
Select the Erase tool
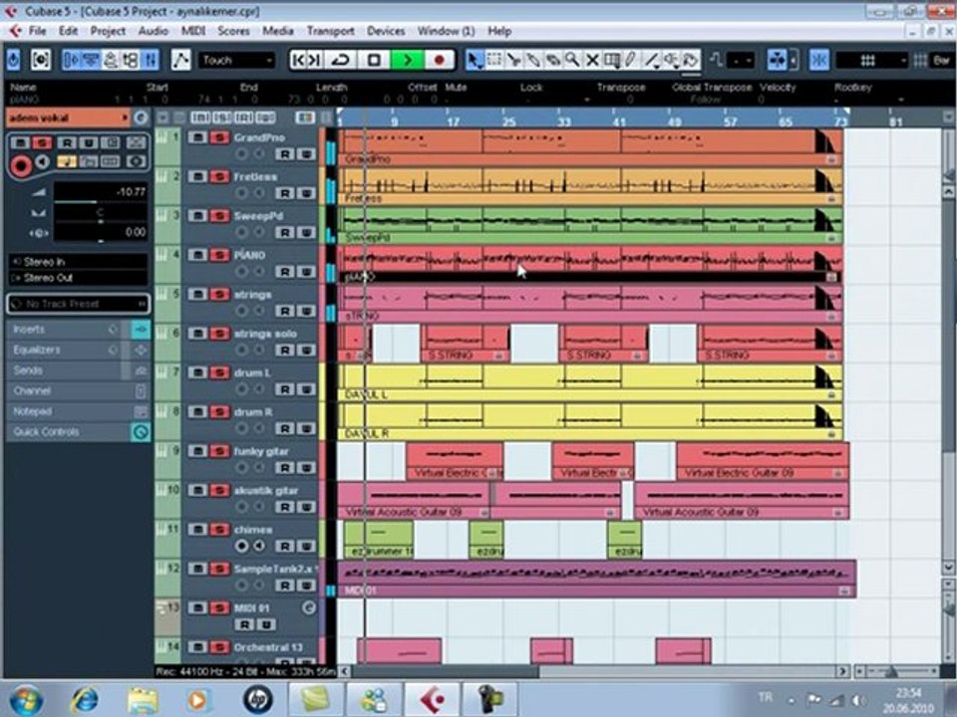553,60
